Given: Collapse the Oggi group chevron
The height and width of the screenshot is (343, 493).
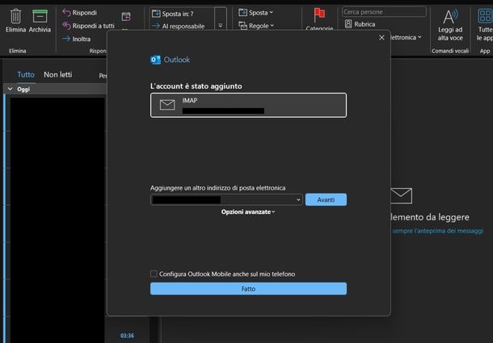Looking at the screenshot, I should (10, 90).
